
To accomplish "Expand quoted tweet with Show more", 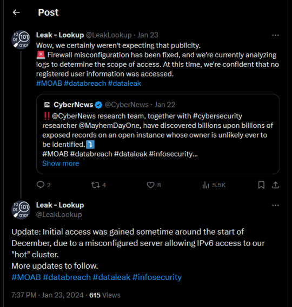I will [61, 163].
